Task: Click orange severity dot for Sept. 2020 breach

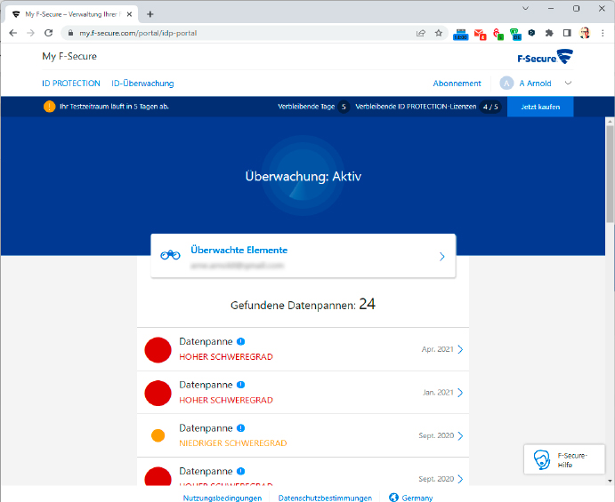Action: coord(158,435)
